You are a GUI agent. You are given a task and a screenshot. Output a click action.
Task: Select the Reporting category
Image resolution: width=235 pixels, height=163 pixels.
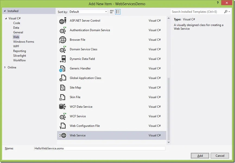pos(20,51)
